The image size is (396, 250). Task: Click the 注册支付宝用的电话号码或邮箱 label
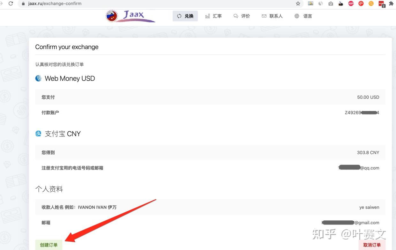72,168
